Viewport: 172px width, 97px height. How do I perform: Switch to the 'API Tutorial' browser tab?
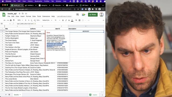85,5
